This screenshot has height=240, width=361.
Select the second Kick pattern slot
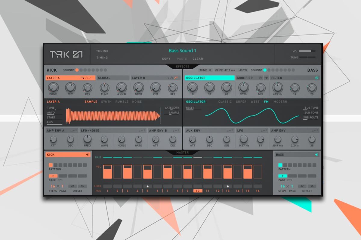pyautogui.click(x=56, y=165)
